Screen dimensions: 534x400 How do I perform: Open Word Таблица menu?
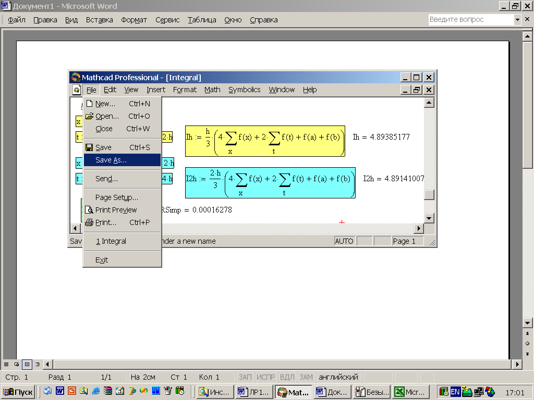point(202,20)
